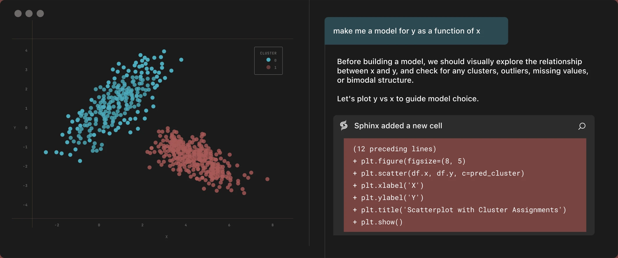Click the middle gray window control dot
Viewport: 618px width, 258px height.
[x=29, y=14]
